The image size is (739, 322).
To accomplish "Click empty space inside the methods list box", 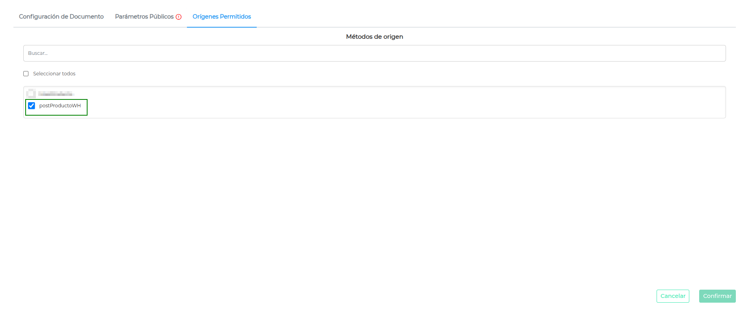I will [x=394, y=103].
